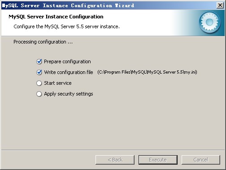
Task: Click the Processing configuration status text
Action: 43,42
